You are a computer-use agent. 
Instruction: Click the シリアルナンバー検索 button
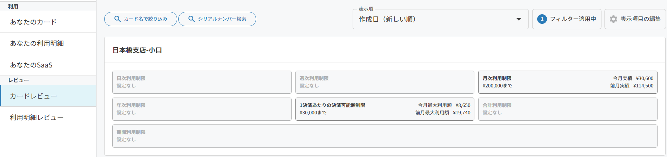pos(217,19)
